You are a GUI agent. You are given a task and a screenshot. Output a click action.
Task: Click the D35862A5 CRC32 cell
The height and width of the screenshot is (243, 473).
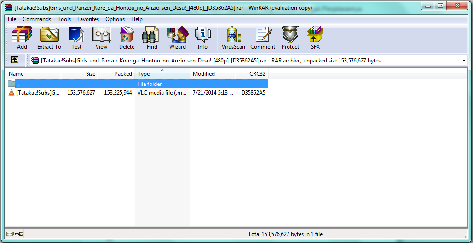[254, 93]
